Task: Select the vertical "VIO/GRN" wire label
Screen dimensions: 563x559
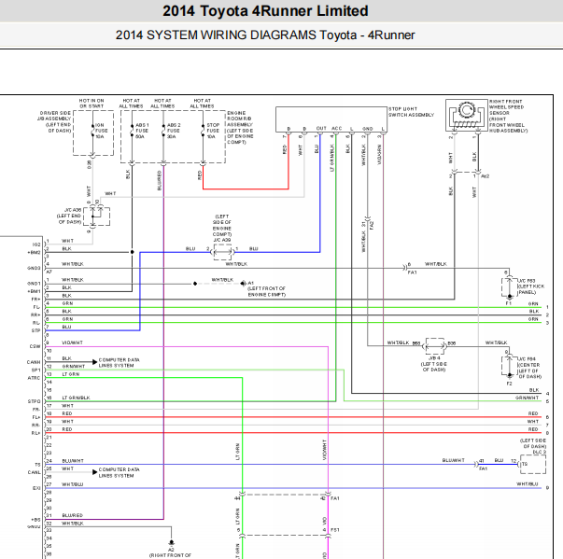Action: 379,155
